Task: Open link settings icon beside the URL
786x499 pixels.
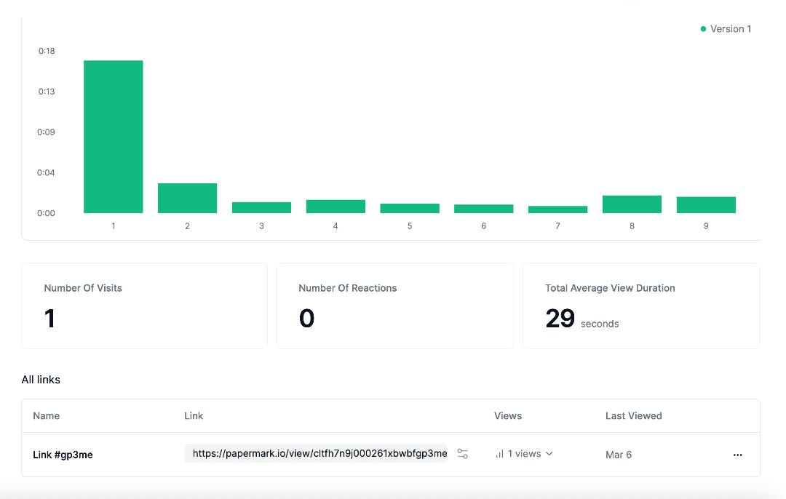Action: pyautogui.click(x=462, y=454)
